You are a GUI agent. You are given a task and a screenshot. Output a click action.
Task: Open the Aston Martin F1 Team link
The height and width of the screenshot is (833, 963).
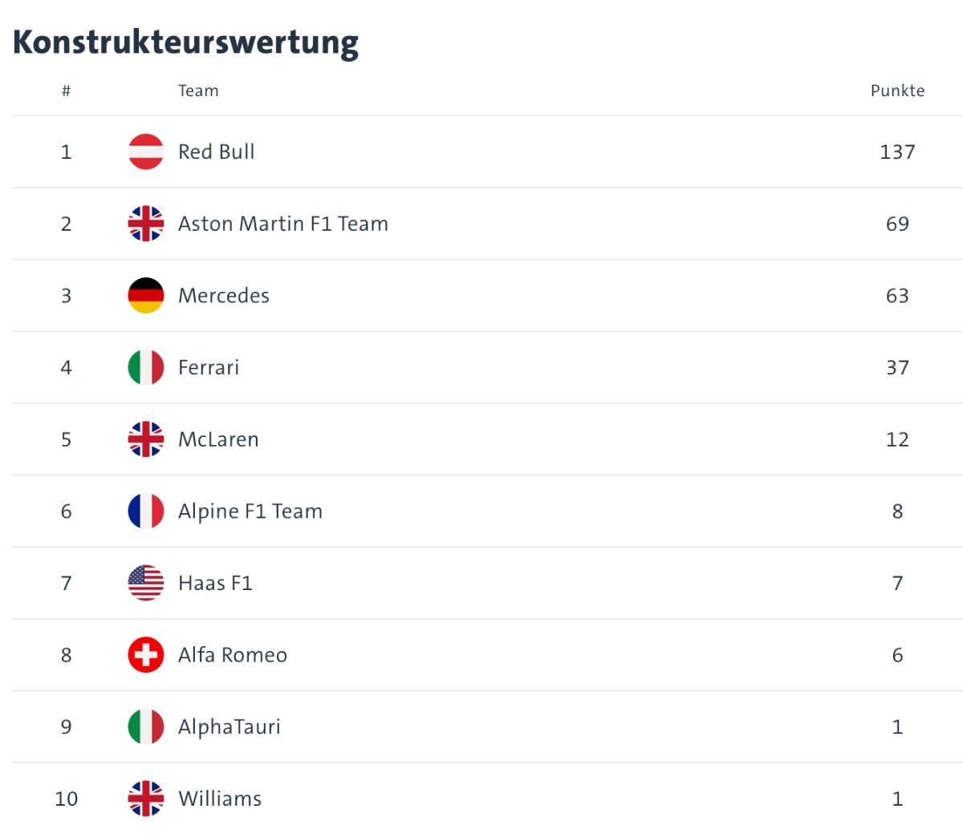coord(283,224)
